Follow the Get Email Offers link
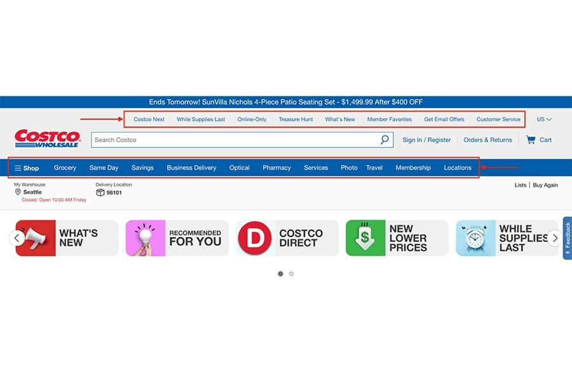 pyautogui.click(x=444, y=119)
